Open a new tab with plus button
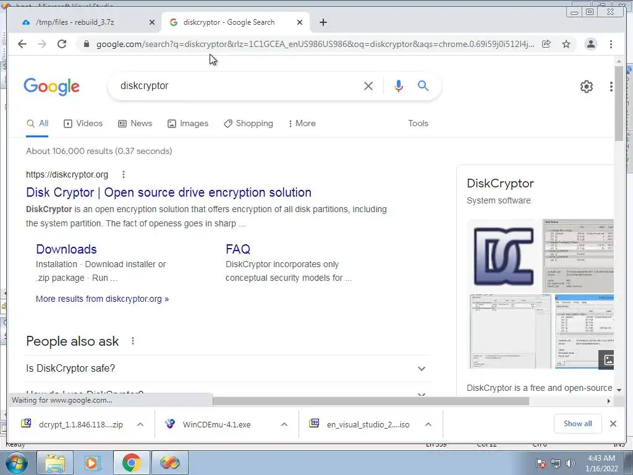Viewport: 633px width, 475px height. click(x=323, y=22)
